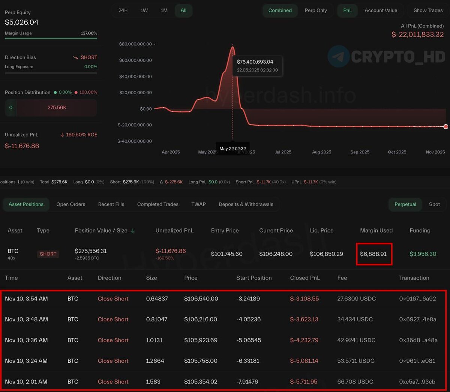Image resolution: width=450 pixels, height=392 pixels.
Task: Click the chart endpoint marker dot
Action: 445,127
